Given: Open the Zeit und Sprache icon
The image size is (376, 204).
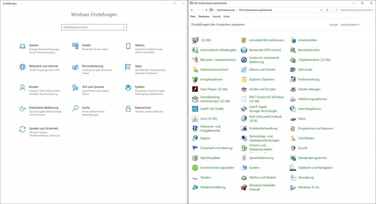Looking at the screenshot, I should pyautogui.click(x=75, y=87).
